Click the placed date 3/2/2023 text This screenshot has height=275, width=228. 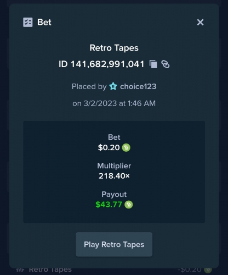(x=100, y=103)
